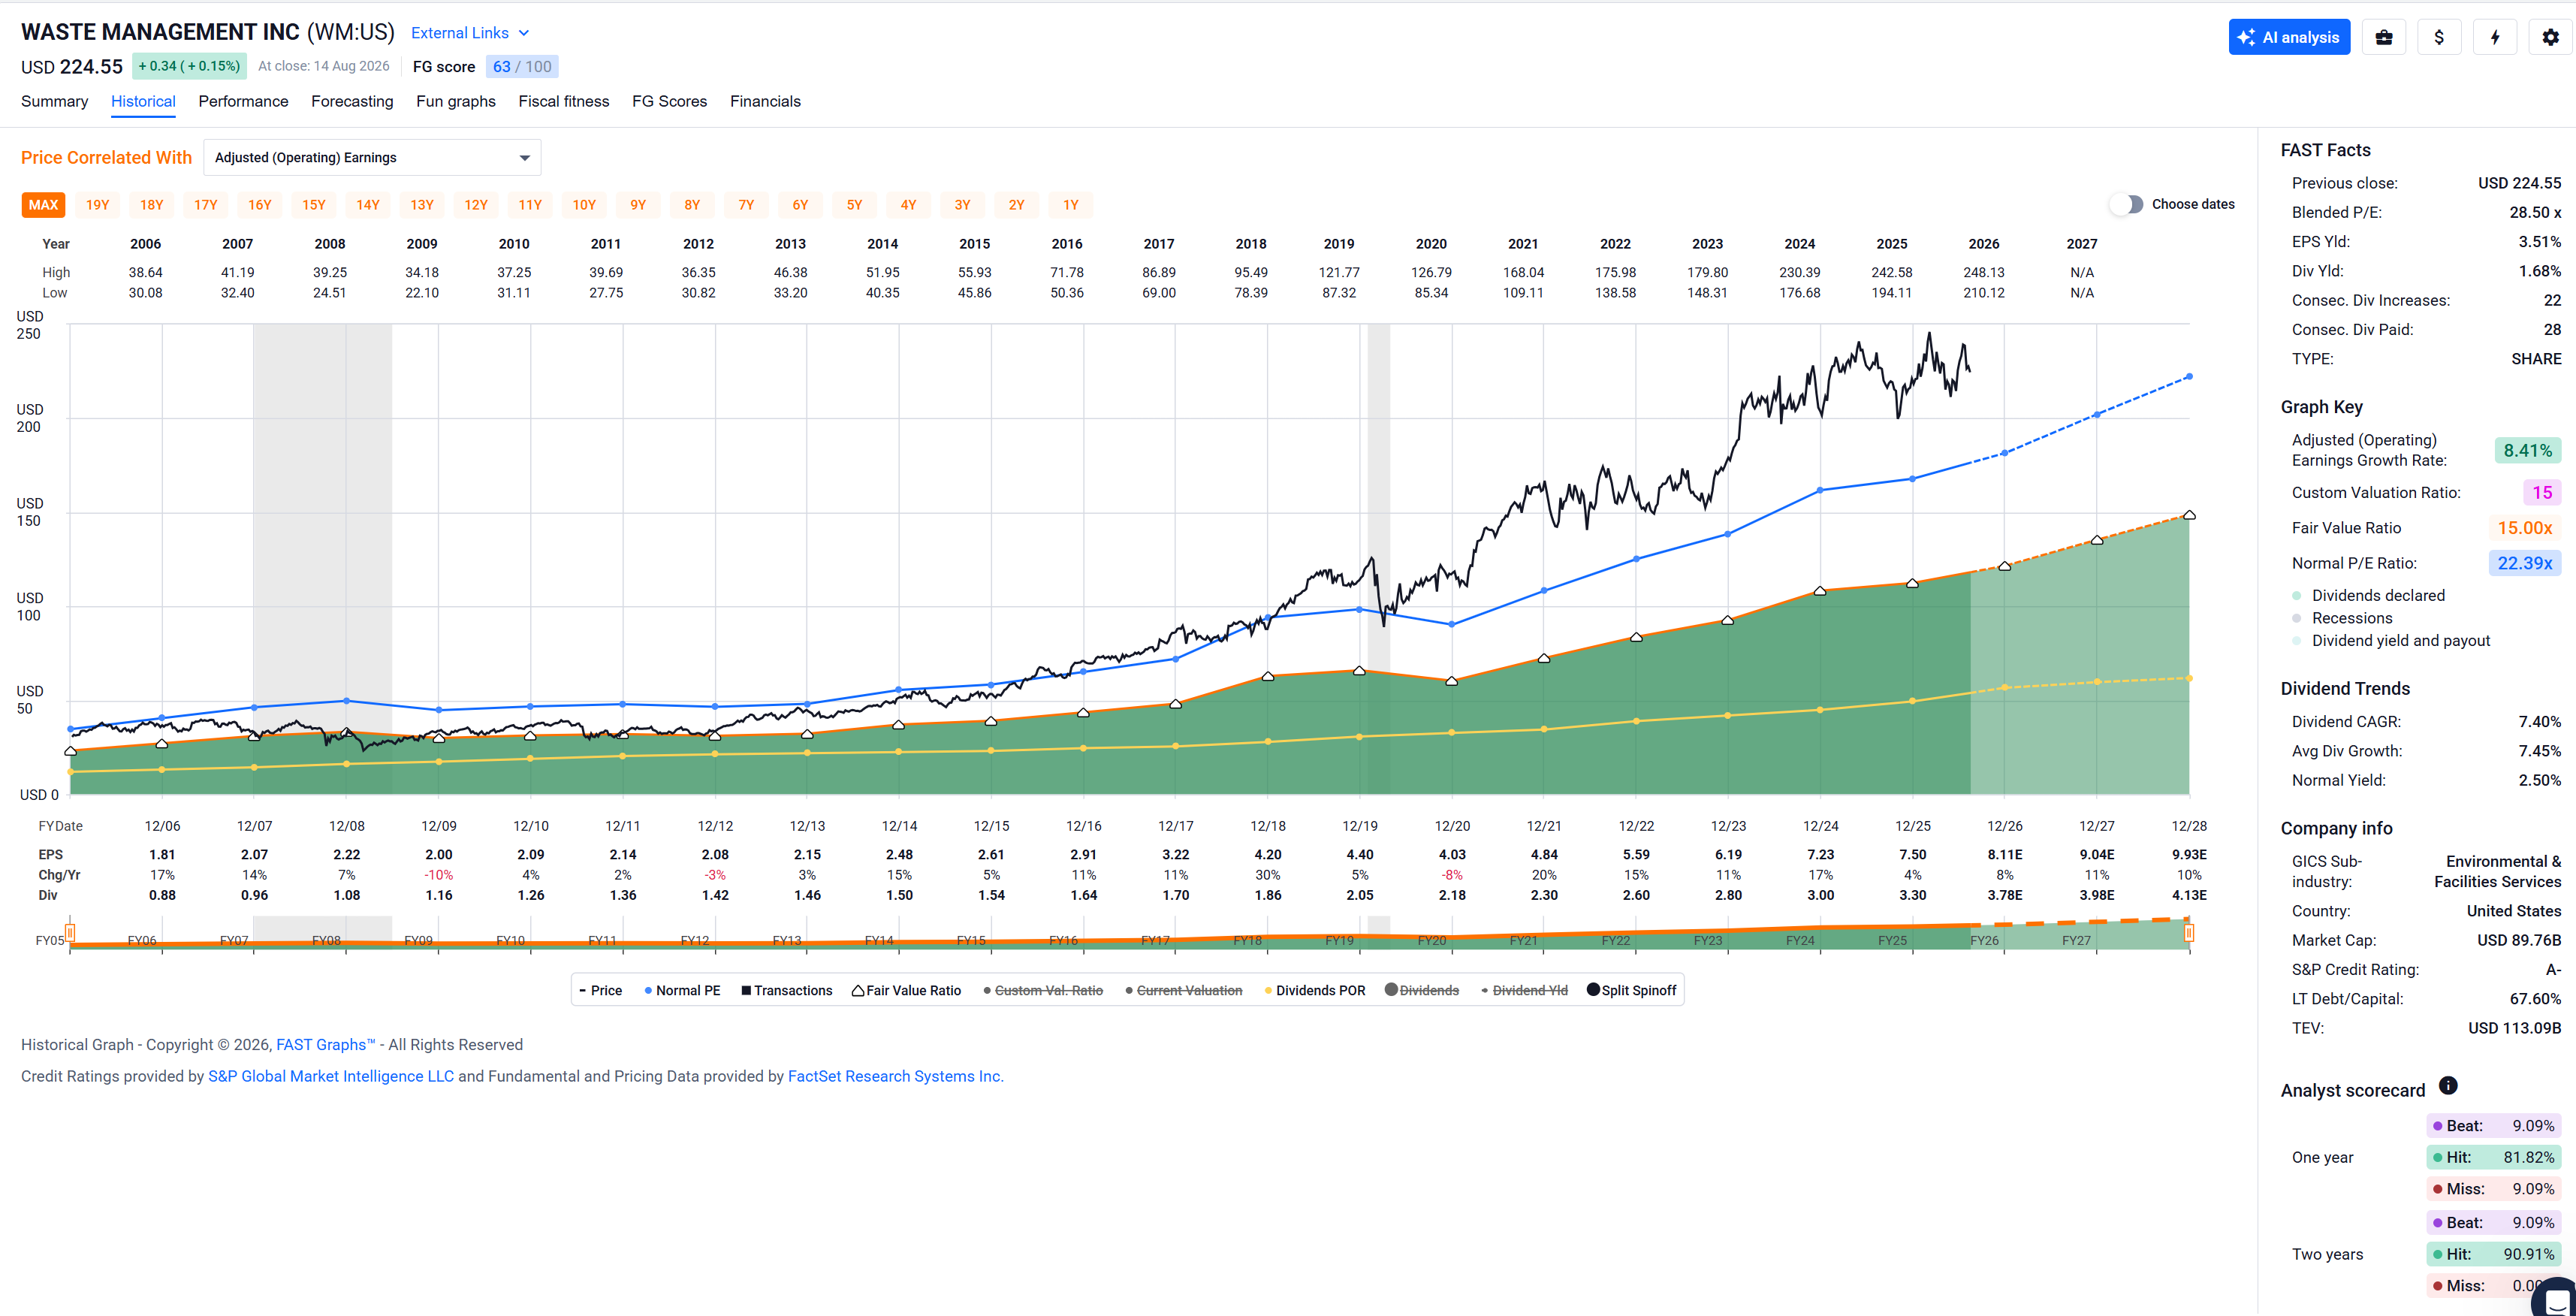Screen dimensions: 2576x1316
Task: Click the Market Cap value USD 89.76B
Action: pyautogui.click(x=2519, y=940)
